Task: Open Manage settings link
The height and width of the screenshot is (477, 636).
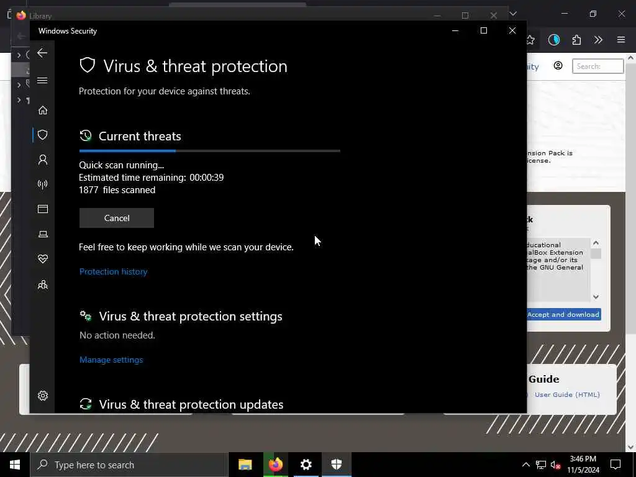Action: [111, 360]
